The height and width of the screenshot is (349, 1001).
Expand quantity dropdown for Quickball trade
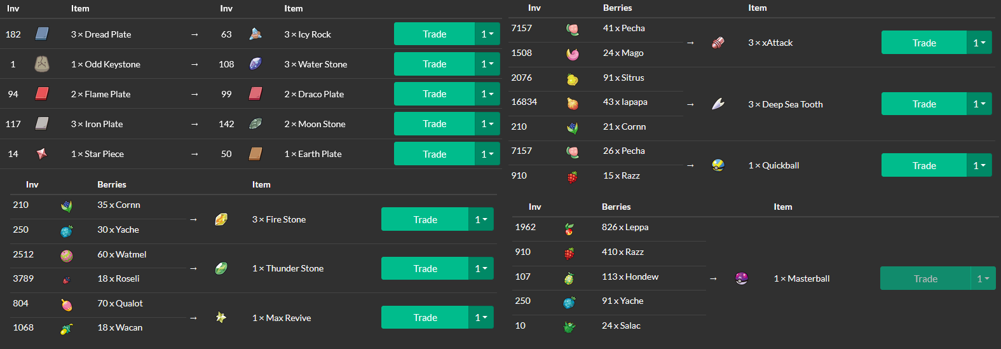(x=979, y=165)
